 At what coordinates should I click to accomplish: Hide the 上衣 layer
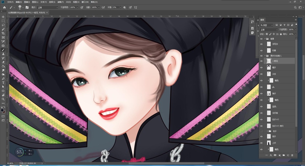coord(261,143)
